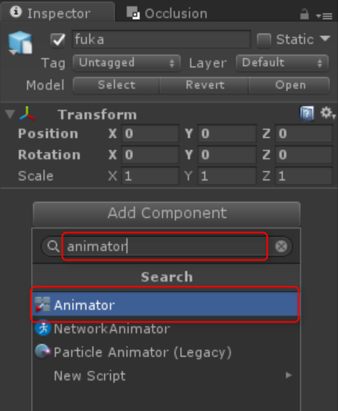Image resolution: width=338 pixels, height=411 pixels.
Task: Open the Transform help reference icon
Action: click(307, 114)
